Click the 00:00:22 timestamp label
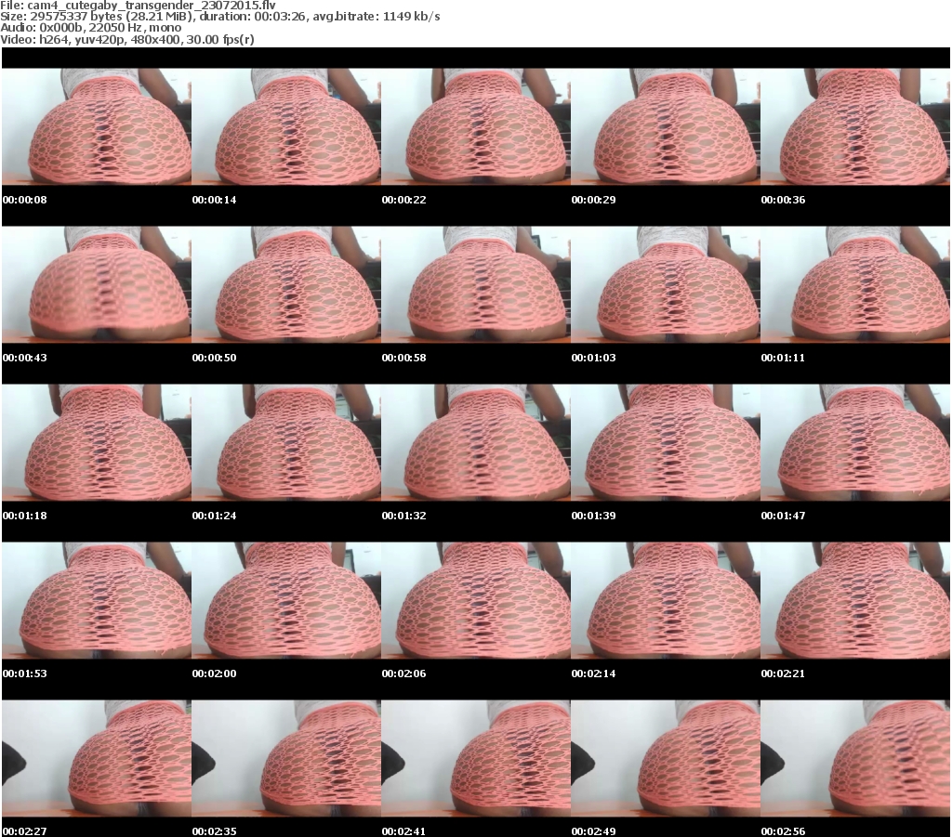This screenshot has height=837, width=952. click(403, 200)
